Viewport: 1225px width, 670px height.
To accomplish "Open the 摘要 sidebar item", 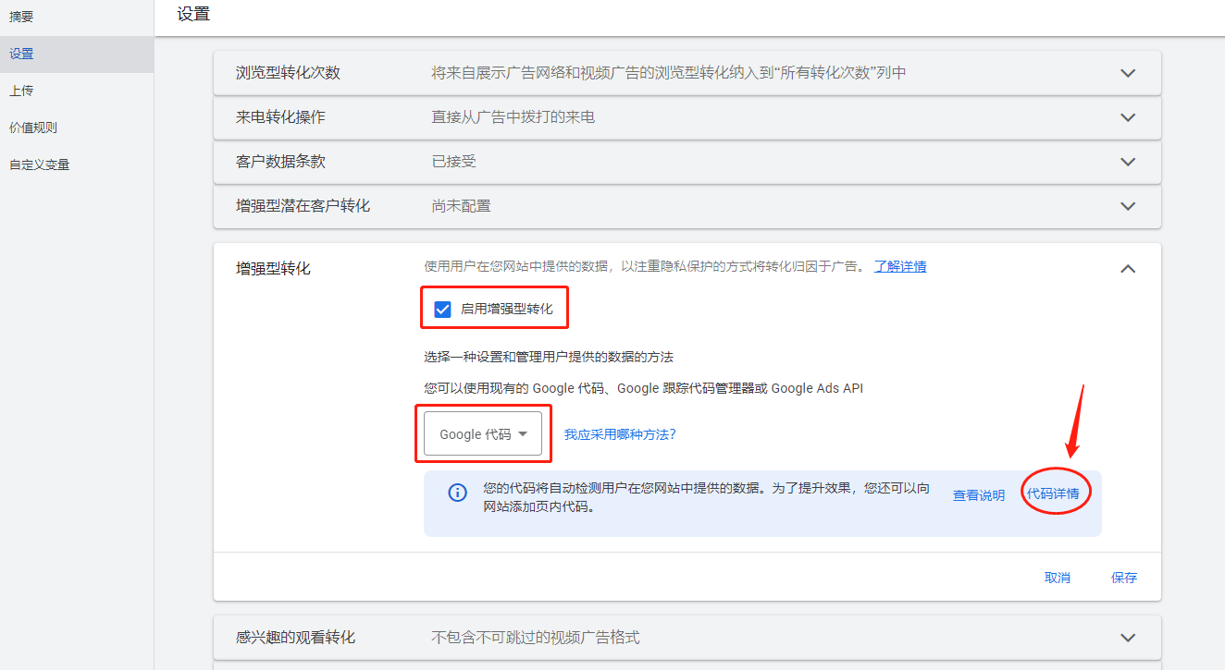I will coord(21,17).
